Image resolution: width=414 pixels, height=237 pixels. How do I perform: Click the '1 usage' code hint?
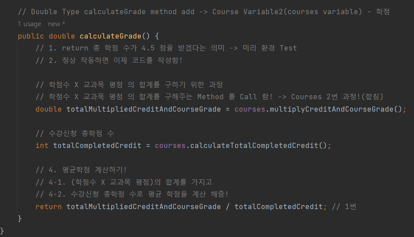(x=30, y=24)
